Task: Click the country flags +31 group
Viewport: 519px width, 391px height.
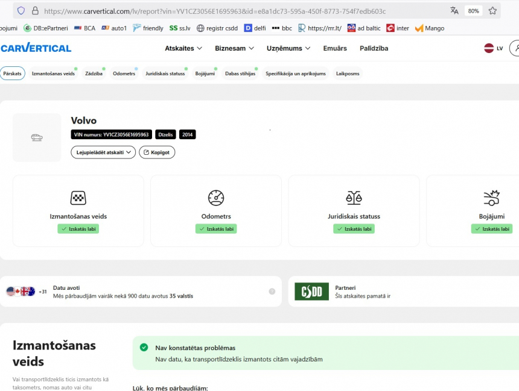Action: [x=27, y=291]
